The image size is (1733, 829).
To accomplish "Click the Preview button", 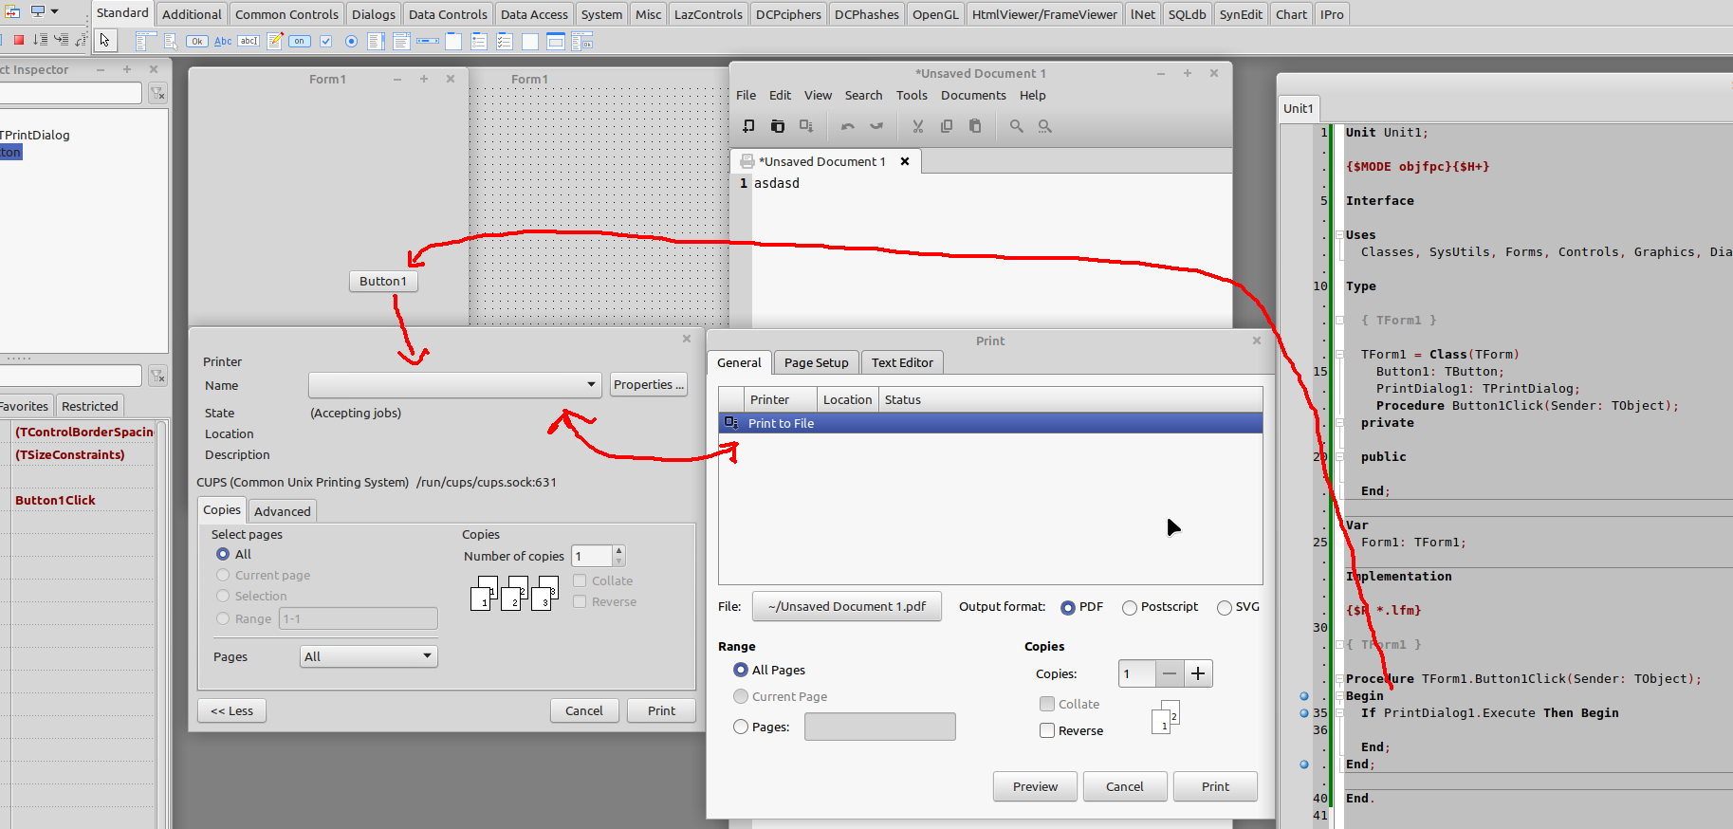I will (1034, 786).
